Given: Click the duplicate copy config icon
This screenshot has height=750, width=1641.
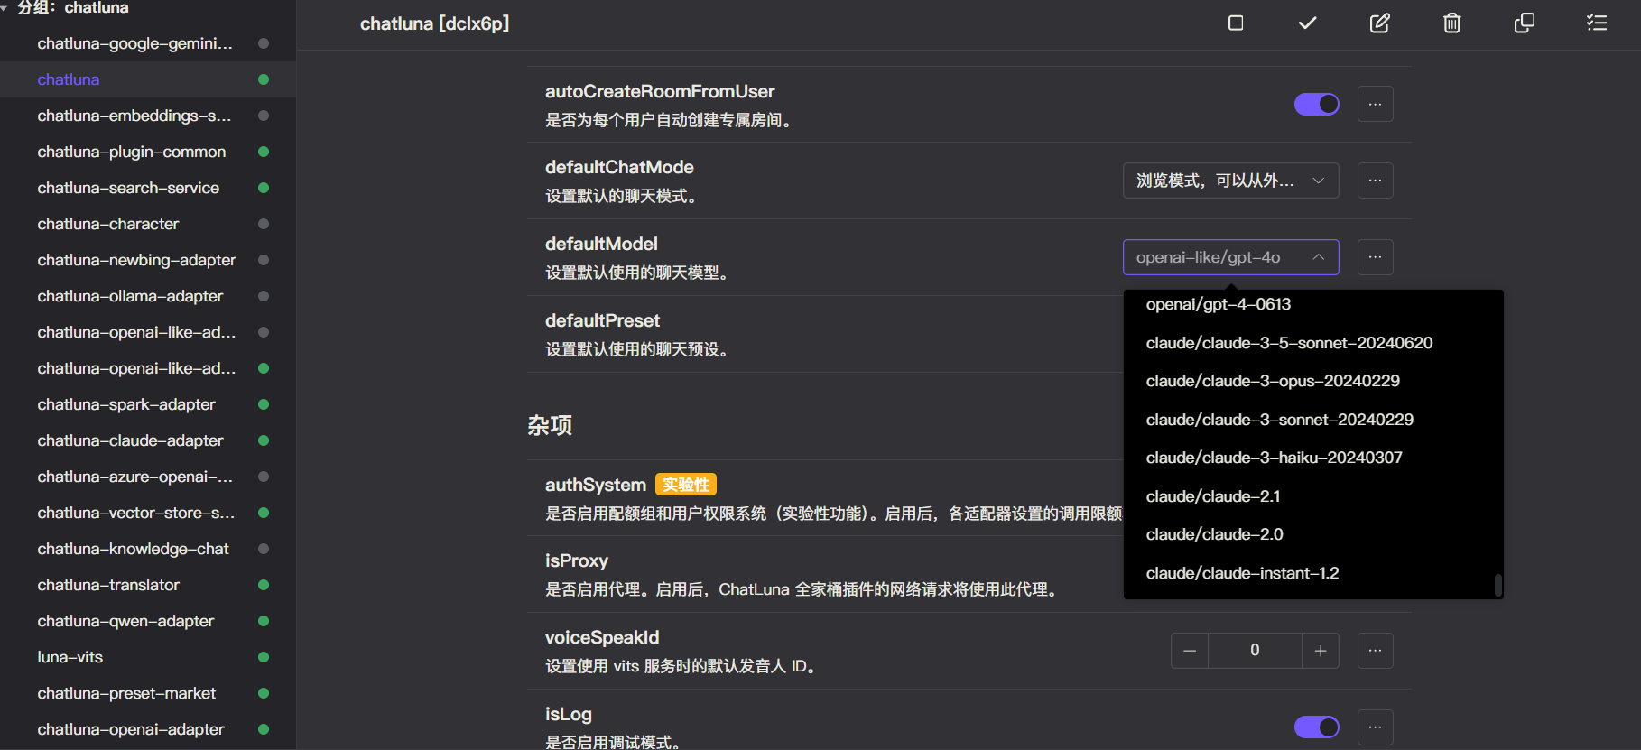Looking at the screenshot, I should (x=1524, y=23).
